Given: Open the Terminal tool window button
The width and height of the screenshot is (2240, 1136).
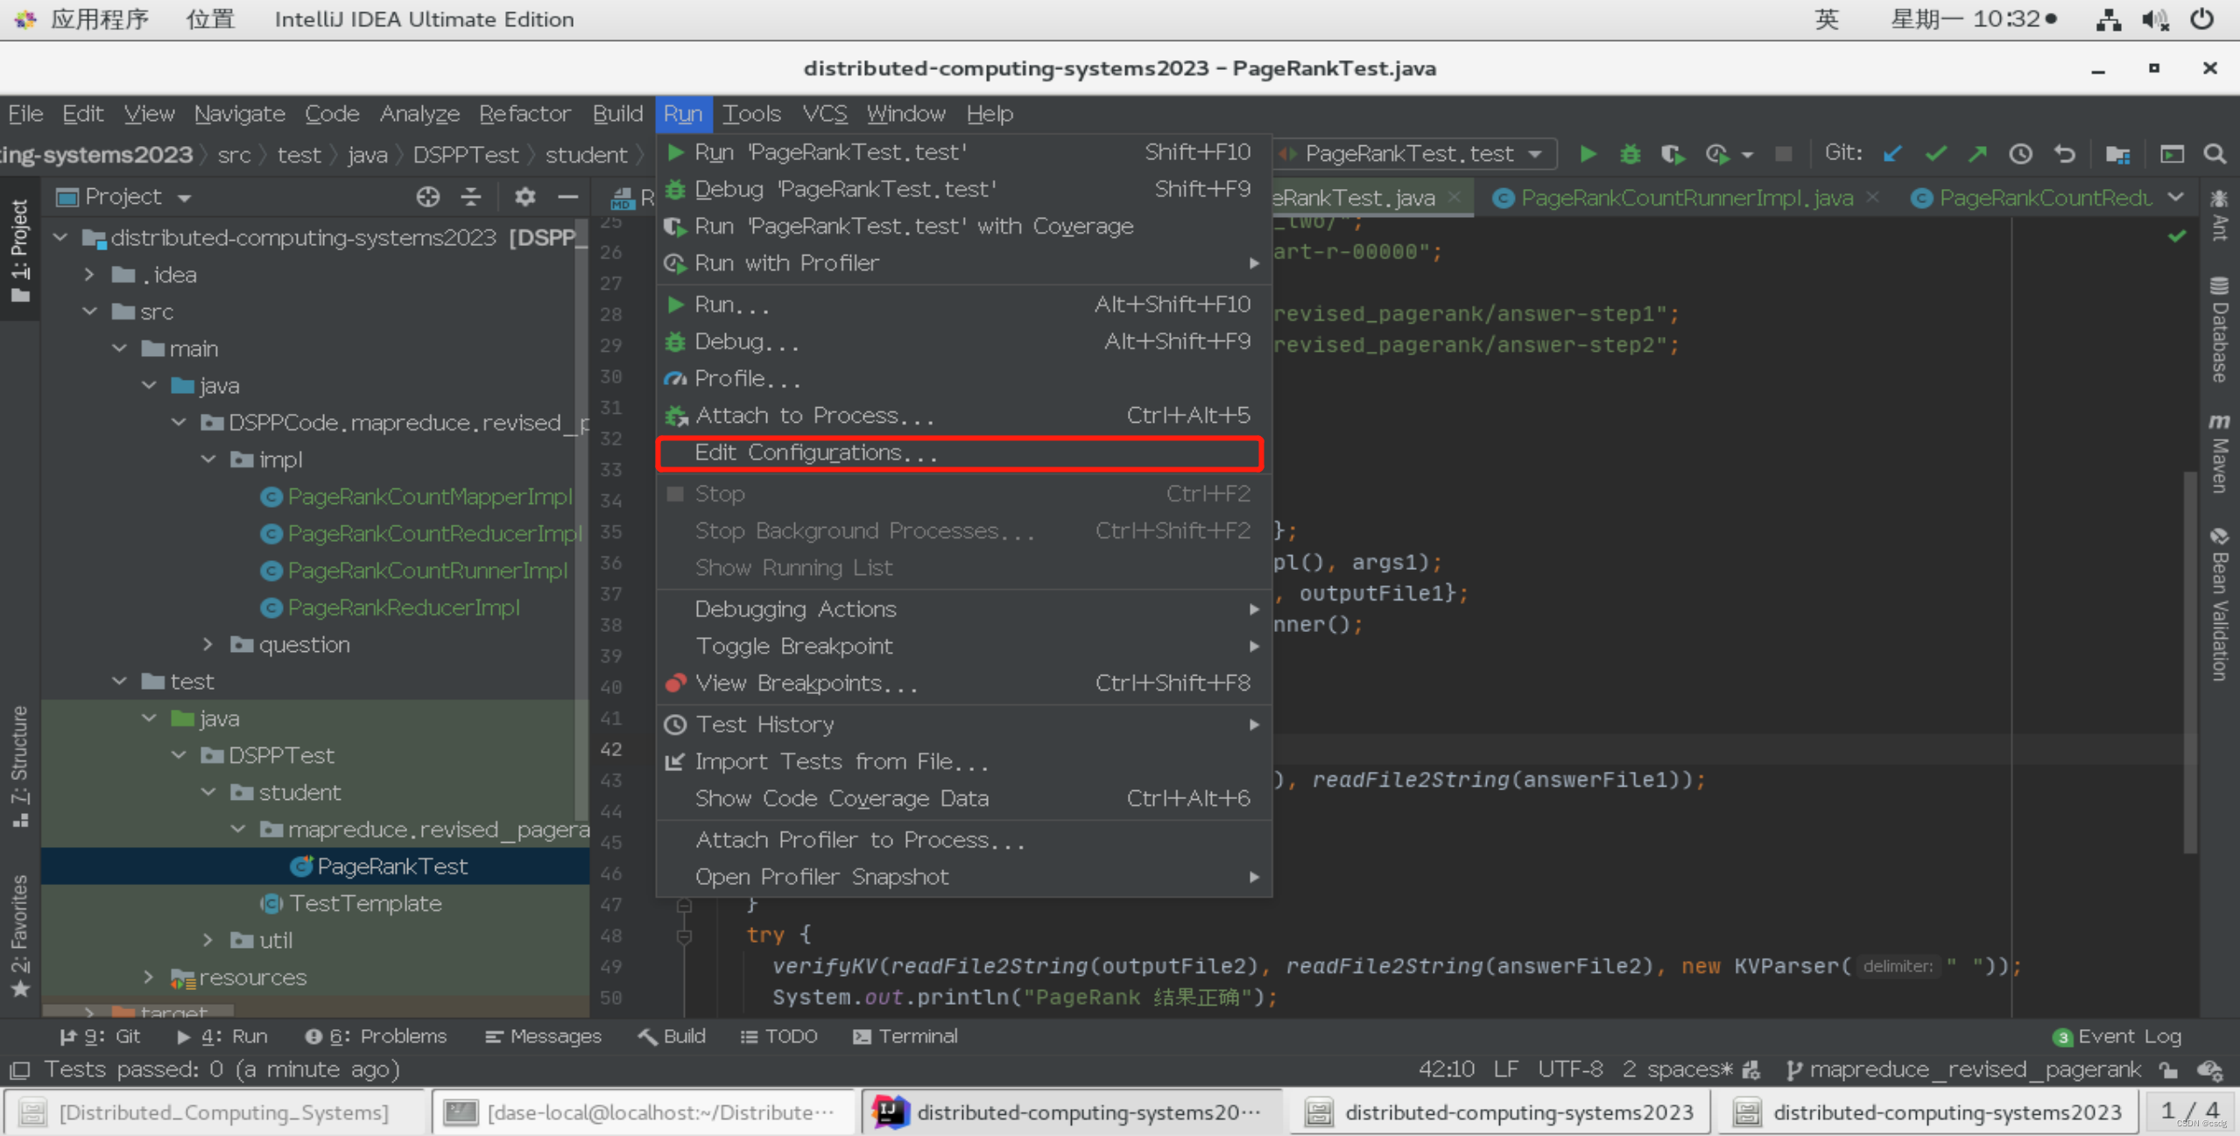Looking at the screenshot, I should click(905, 1036).
